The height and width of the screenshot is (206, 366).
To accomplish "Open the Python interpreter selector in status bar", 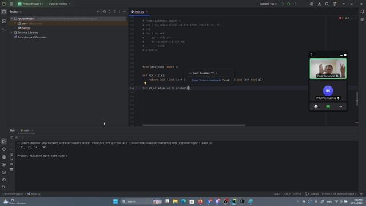I will (x=339, y=194).
